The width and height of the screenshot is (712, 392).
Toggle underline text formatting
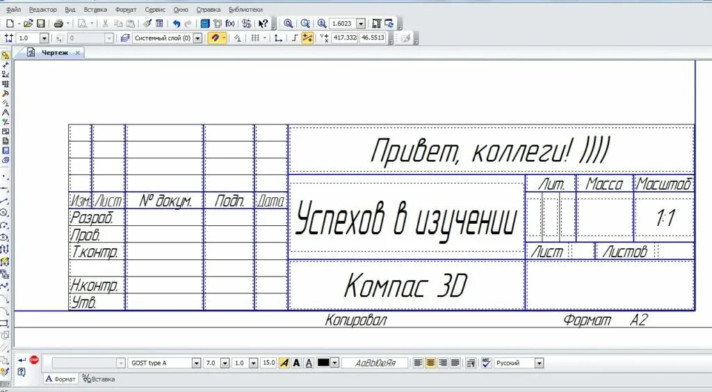coord(309,363)
